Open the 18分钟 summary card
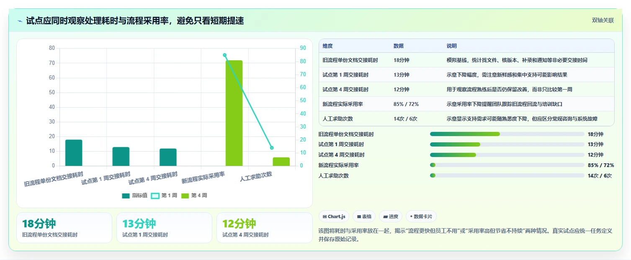The width and height of the screenshot is (631, 260). tap(64, 228)
